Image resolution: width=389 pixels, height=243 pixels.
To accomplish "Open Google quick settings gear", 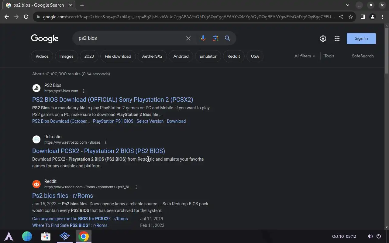I will click(323, 39).
